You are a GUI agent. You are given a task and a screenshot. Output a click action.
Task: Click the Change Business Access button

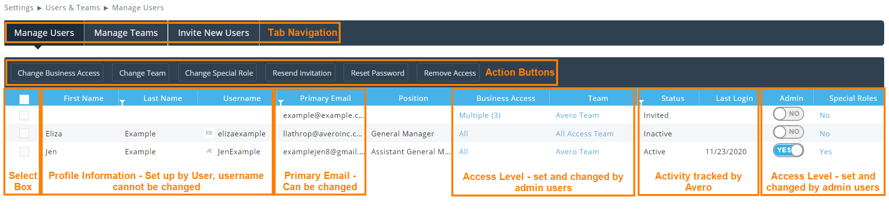(58, 73)
